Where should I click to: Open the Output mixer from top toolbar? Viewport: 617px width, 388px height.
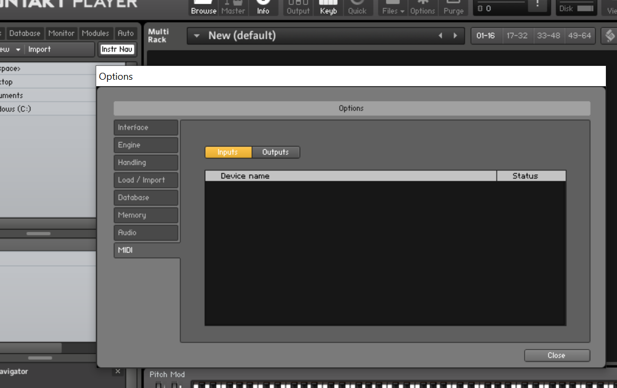pyautogui.click(x=298, y=7)
